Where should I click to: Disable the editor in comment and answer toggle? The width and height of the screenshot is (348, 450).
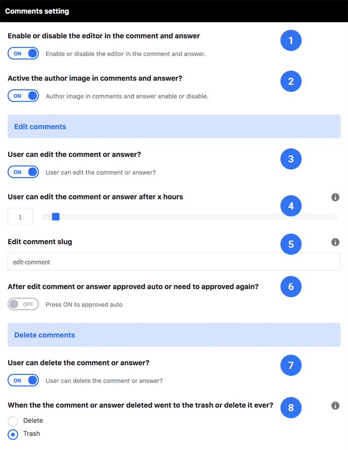point(23,53)
